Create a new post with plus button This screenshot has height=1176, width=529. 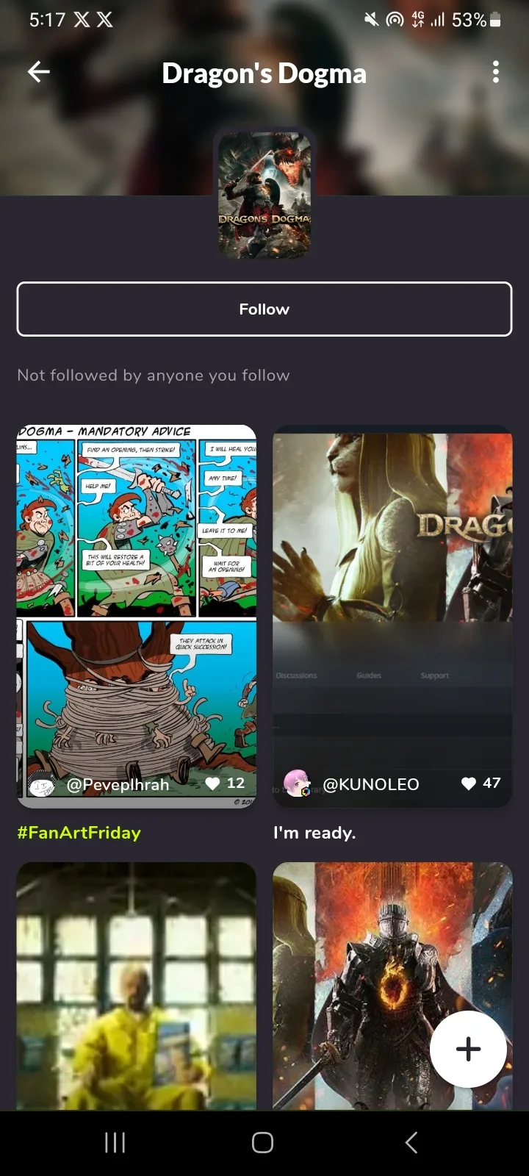pos(468,1049)
